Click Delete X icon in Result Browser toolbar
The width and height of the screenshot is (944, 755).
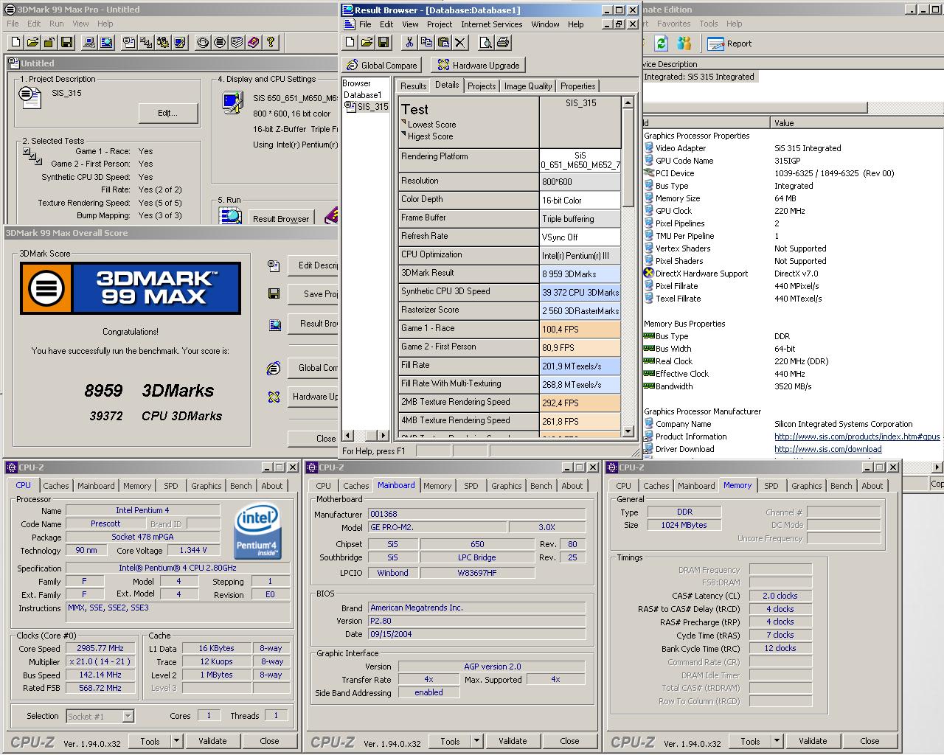(x=460, y=43)
